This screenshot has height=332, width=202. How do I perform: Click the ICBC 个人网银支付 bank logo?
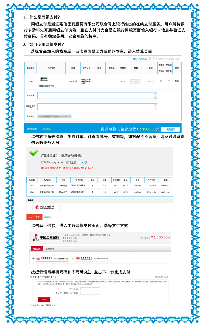[52, 258]
